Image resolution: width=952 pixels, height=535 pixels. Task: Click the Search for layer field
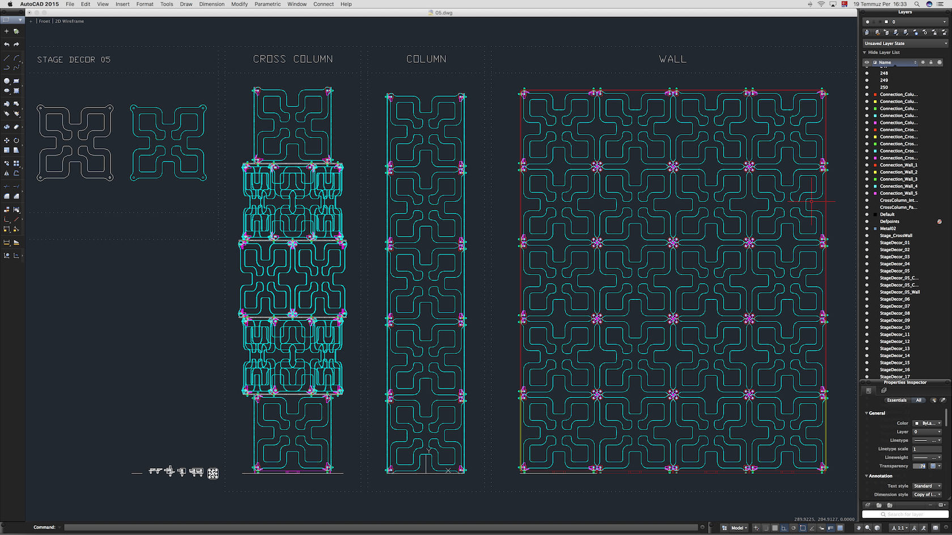[905, 514]
